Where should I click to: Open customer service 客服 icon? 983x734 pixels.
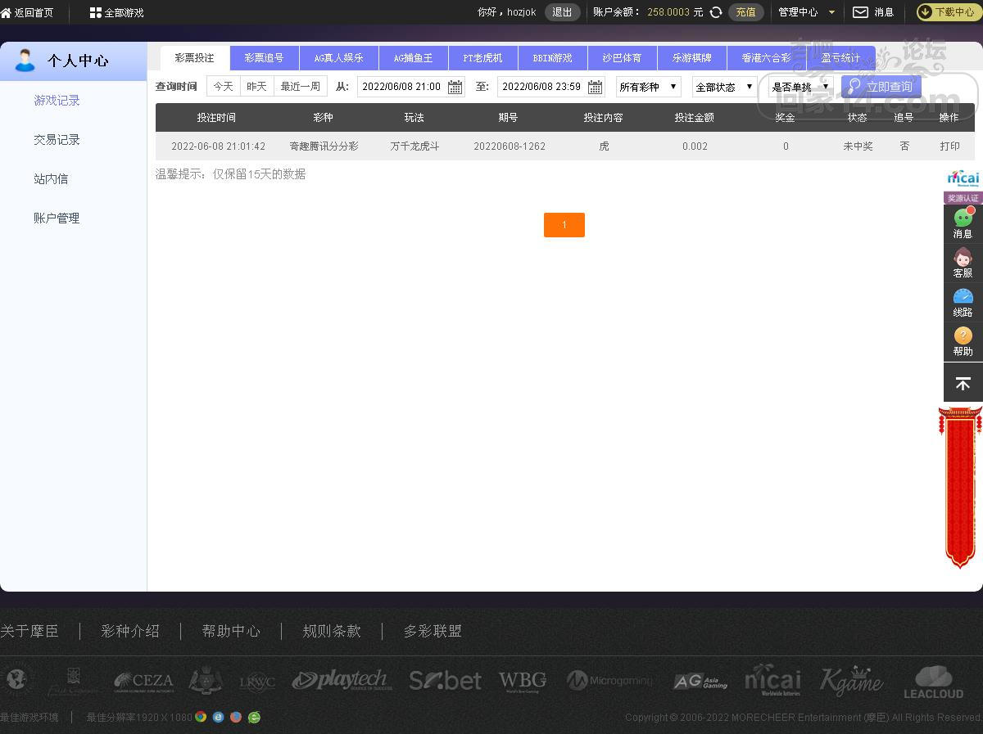tap(963, 258)
